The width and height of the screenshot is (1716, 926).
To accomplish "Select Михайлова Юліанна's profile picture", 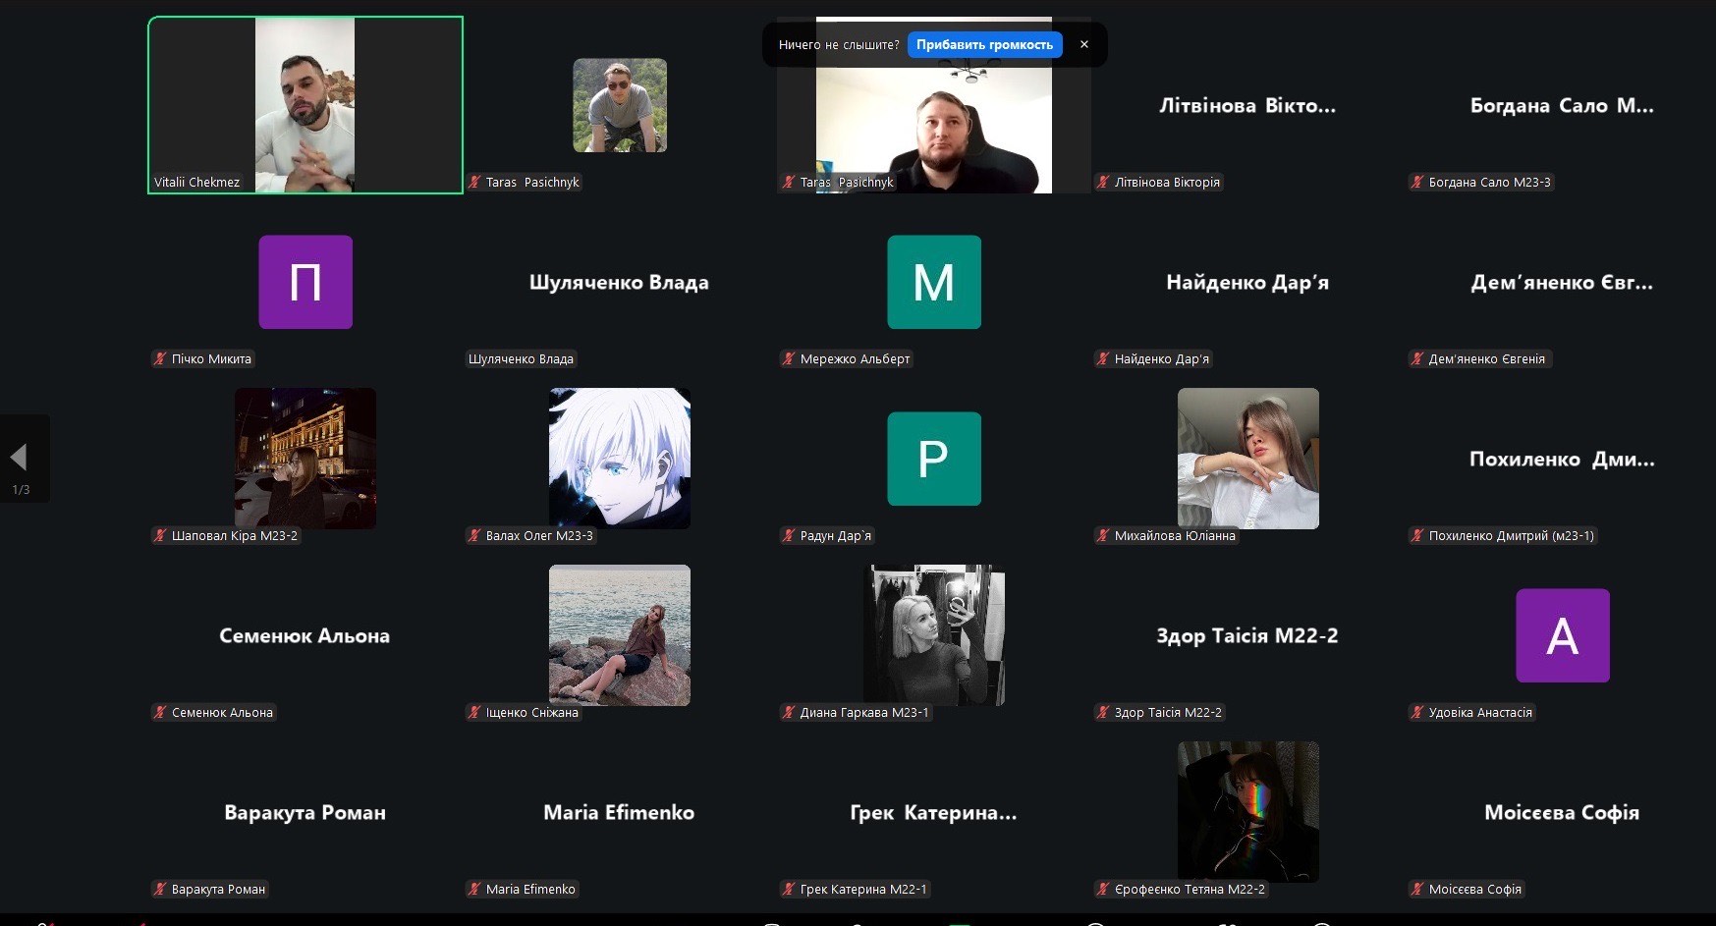I will click(x=1247, y=458).
